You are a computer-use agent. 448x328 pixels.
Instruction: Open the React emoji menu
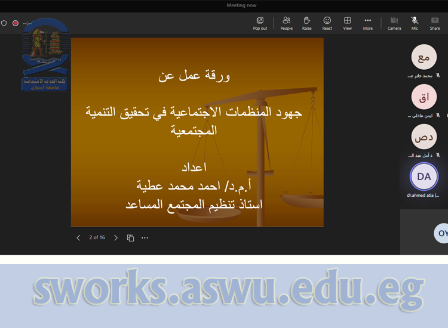(327, 23)
